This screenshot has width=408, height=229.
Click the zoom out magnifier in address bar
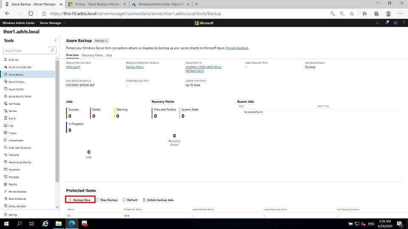point(342,14)
